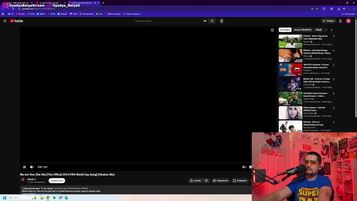Open the Поделиться share dialog
The image size is (357, 201).
coord(220,181)
